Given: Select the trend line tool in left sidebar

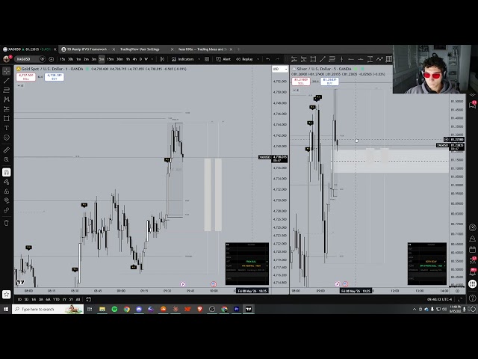Looking at the screenshot, I should click(x=7, y=81).
